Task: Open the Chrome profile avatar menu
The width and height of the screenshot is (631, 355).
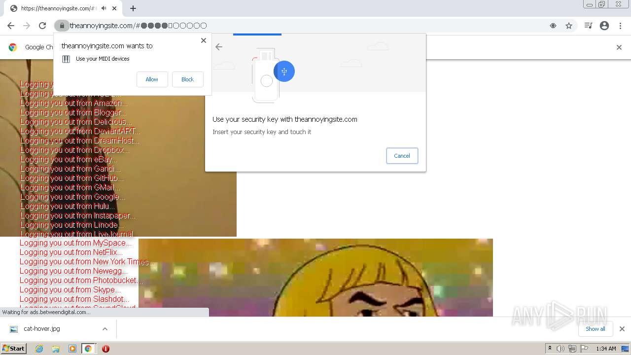Action: (x=604, y=26)
